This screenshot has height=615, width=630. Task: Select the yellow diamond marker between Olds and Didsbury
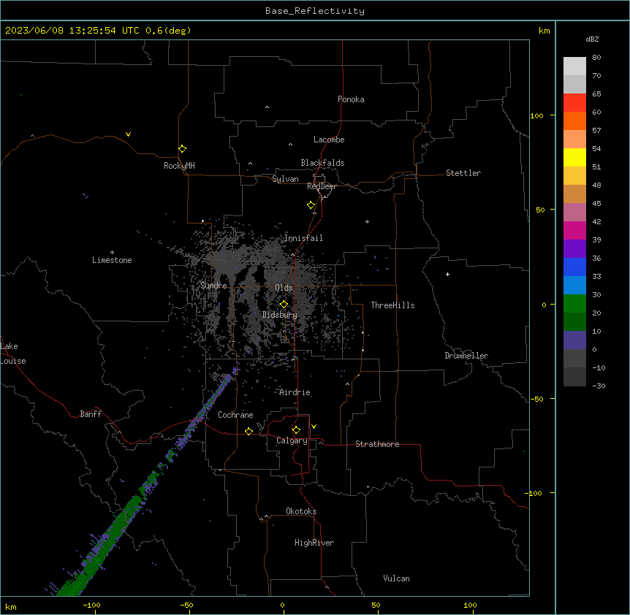(x=284, y=304)
